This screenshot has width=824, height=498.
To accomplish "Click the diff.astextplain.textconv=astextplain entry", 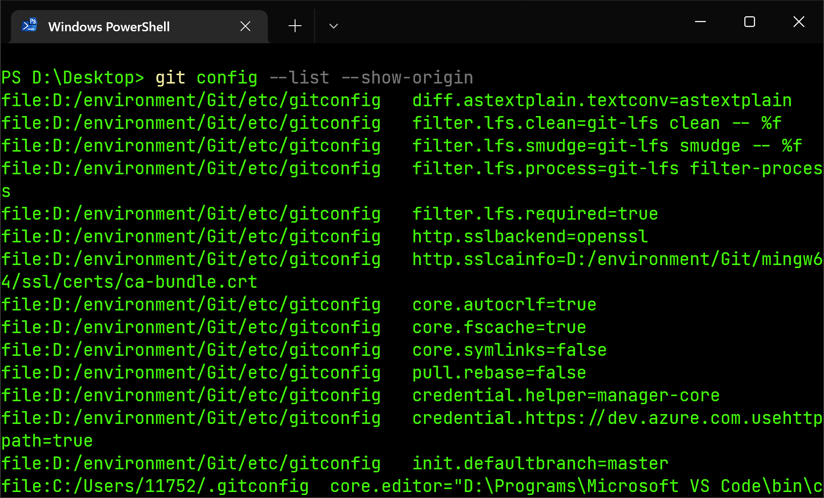I will [602, 101].
